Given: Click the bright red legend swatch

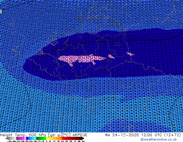Looking at the screenshot, I should 63,138.
